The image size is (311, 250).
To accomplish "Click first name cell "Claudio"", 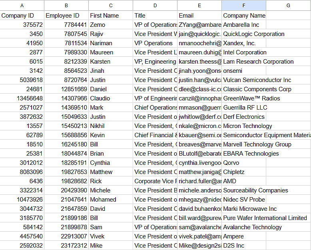I will click(x=111, y=98).
